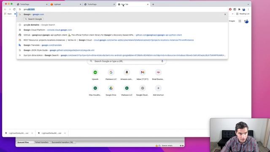Choose the ilya ilyin dima klokov suggestion

(x=122, y=55)
